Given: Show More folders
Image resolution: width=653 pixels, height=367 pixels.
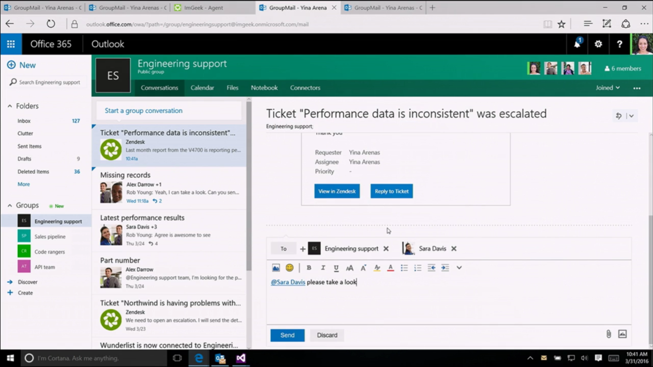Looking at the screenshot, I should coord(23,184).
